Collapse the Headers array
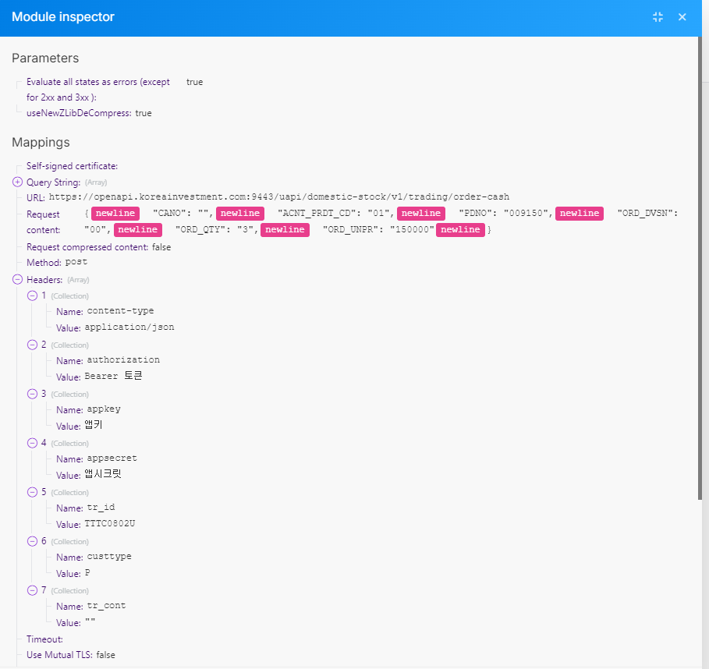The image size is (709, 669). point(18,279)
